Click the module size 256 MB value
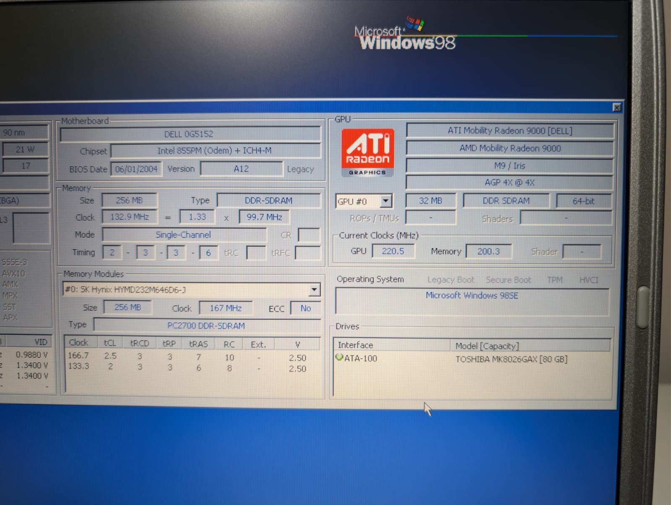 pos(128,307)
